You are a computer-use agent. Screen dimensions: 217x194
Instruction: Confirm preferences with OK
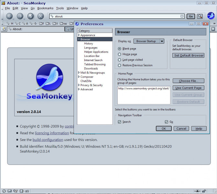[x=164, y=129]
